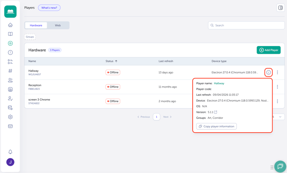Open the external link icon next to Version
The image size is (287, 173).
(215, 112)
